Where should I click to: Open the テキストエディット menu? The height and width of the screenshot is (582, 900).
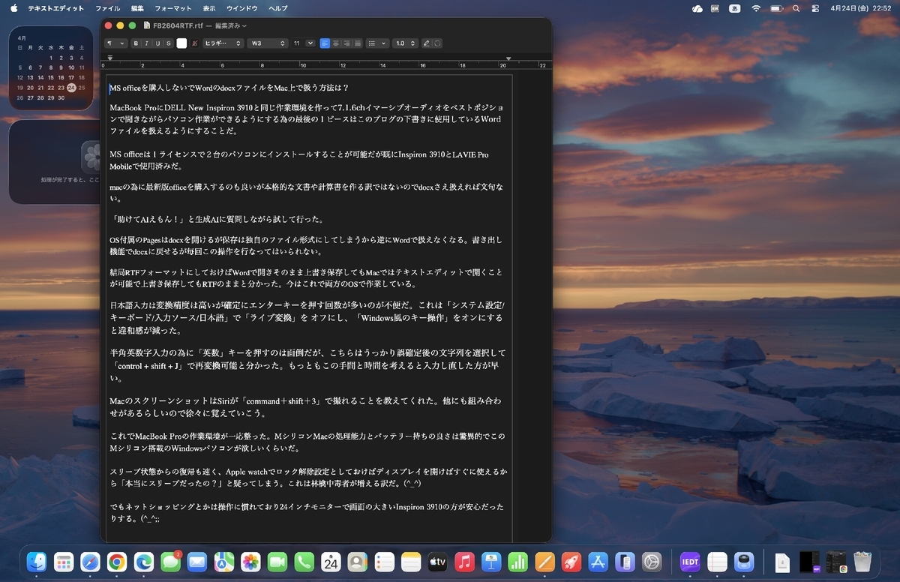point(56,8)
